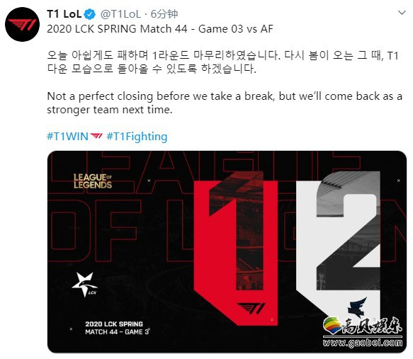Click the blue verified badge icon

point(90,14)
